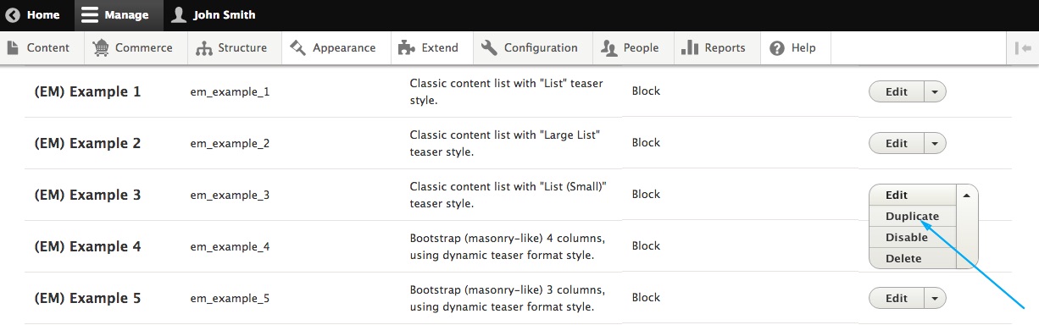
Task: Open the Reports bar chart icon
Action: click(690, 47)
